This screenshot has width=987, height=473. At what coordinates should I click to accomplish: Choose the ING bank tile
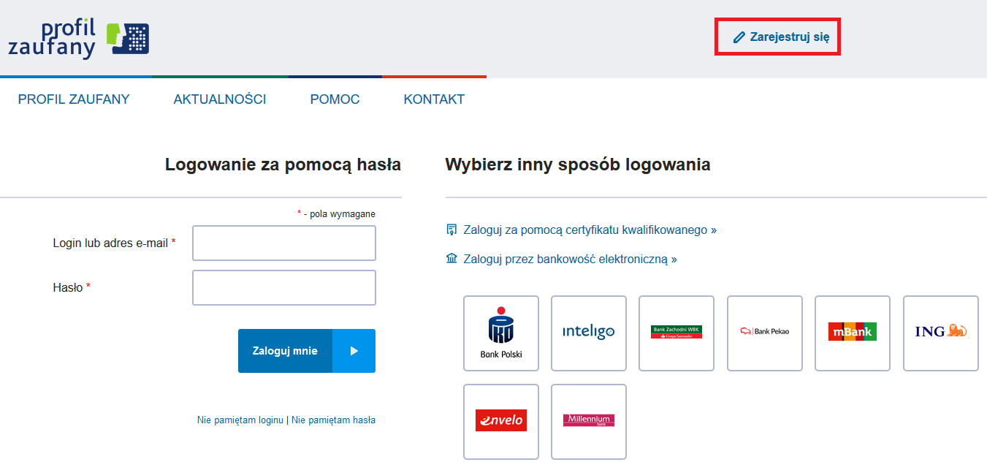coord(941,333)
